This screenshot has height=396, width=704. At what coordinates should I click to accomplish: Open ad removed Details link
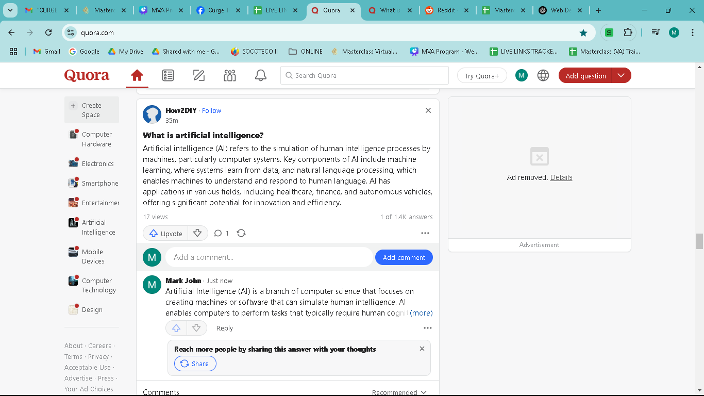point(561,177)
